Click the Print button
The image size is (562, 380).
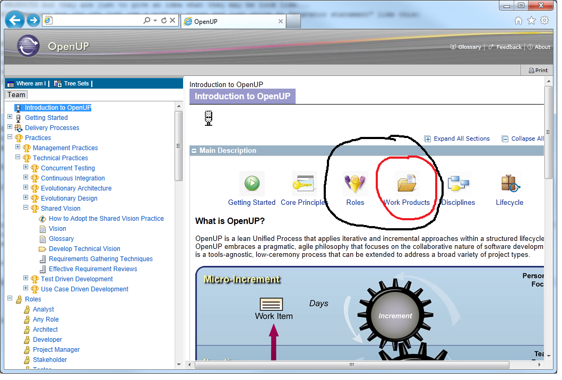pos(538,71)
